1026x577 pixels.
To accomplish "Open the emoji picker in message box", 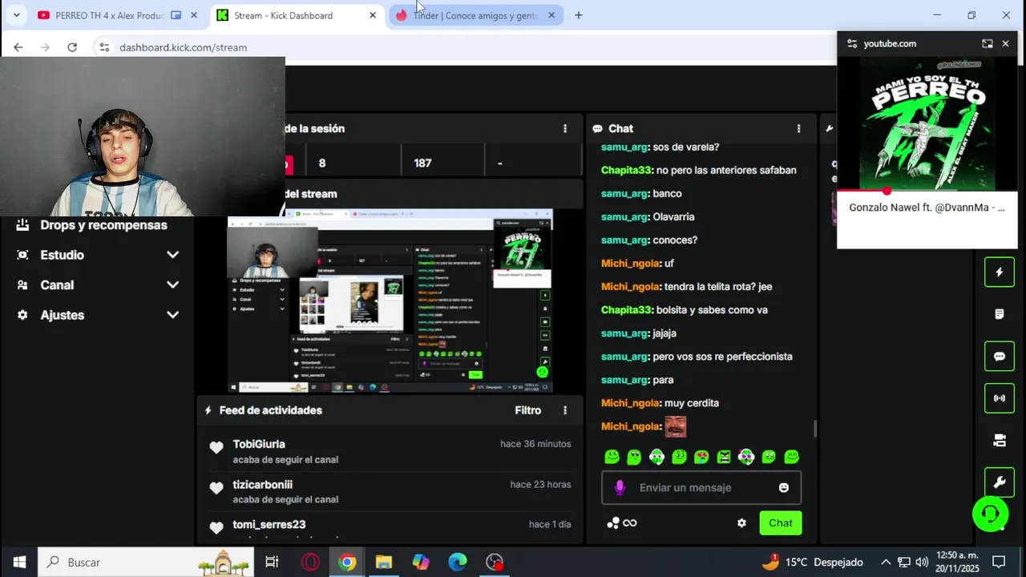I will point(784,487).
